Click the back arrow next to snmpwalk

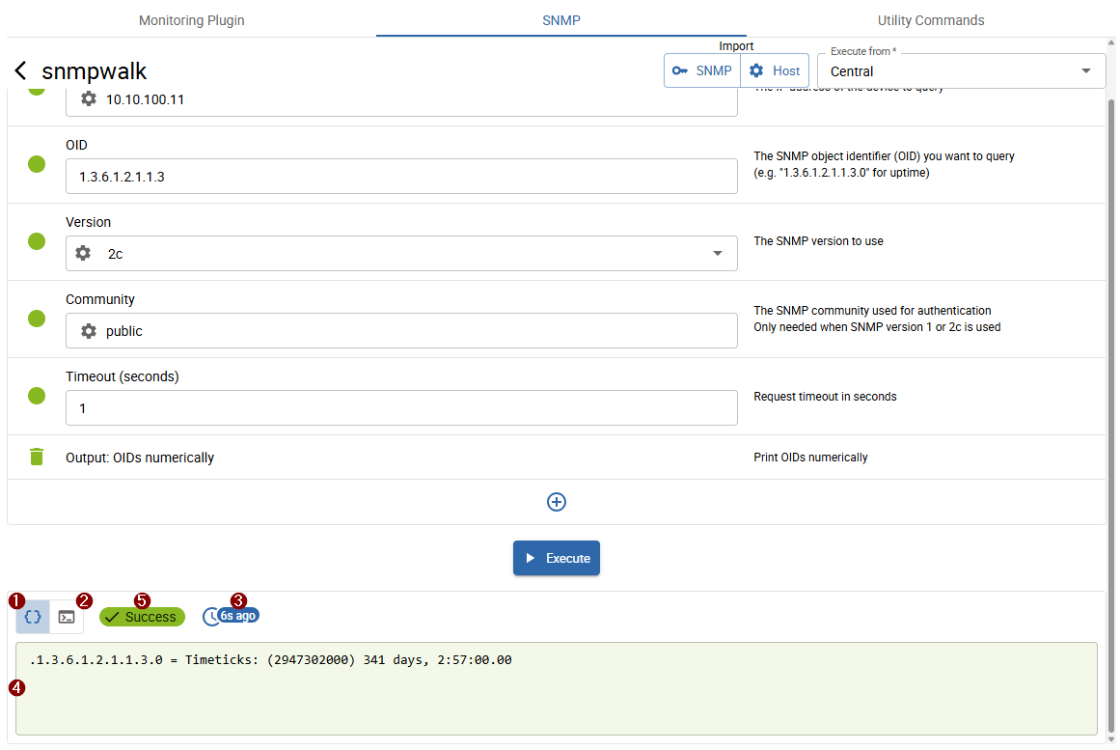tap(20, 71)
